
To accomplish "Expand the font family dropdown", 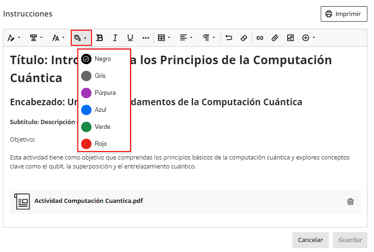I will point(36,38).
